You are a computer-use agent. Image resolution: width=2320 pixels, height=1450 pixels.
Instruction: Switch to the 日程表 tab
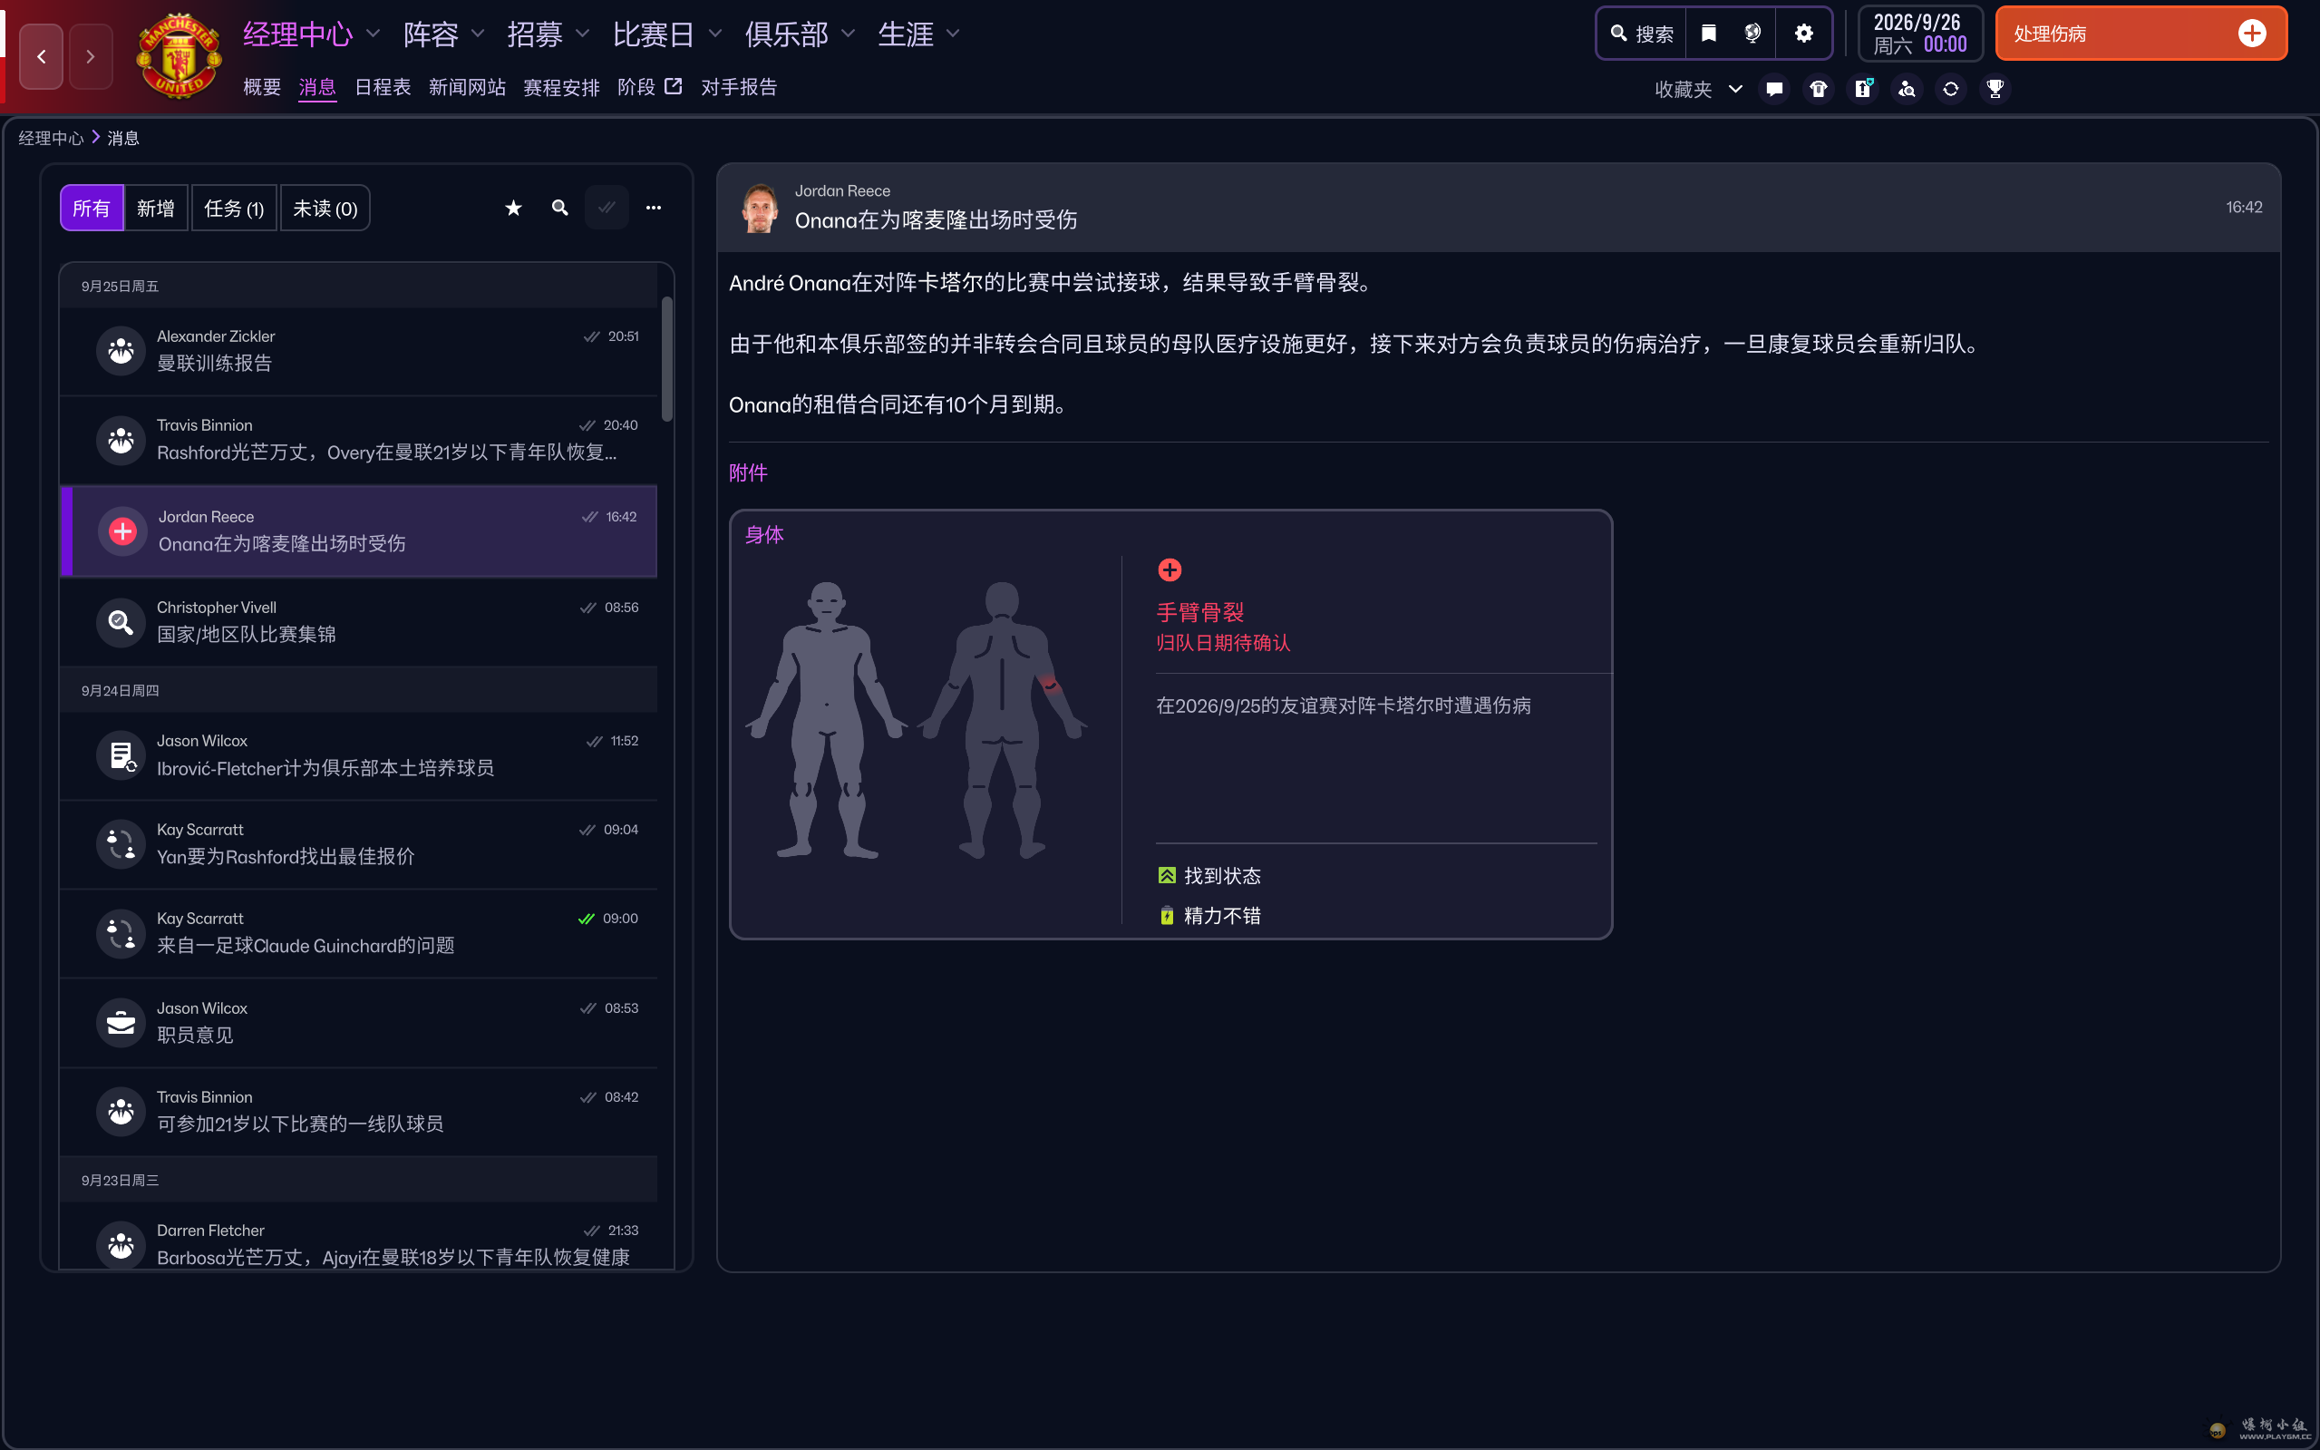(x=383, y=87)
